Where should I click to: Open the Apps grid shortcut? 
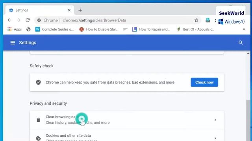tap(15, 29)
